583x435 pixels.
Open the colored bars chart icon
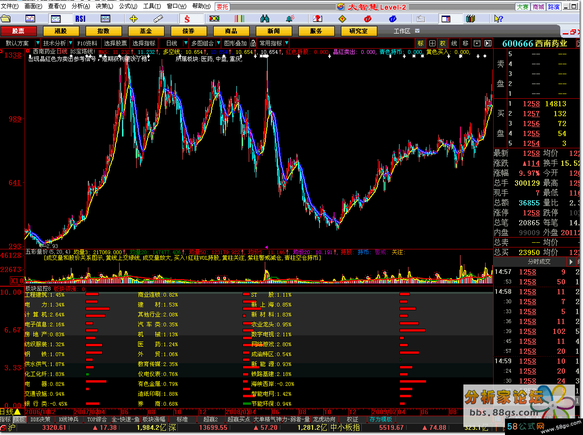(240, 19)
